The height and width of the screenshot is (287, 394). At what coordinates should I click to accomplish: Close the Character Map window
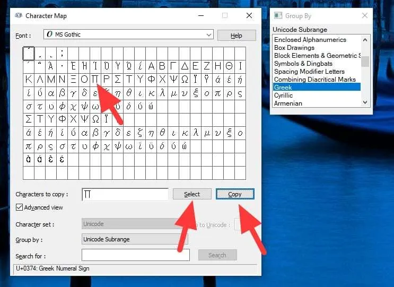249,15
